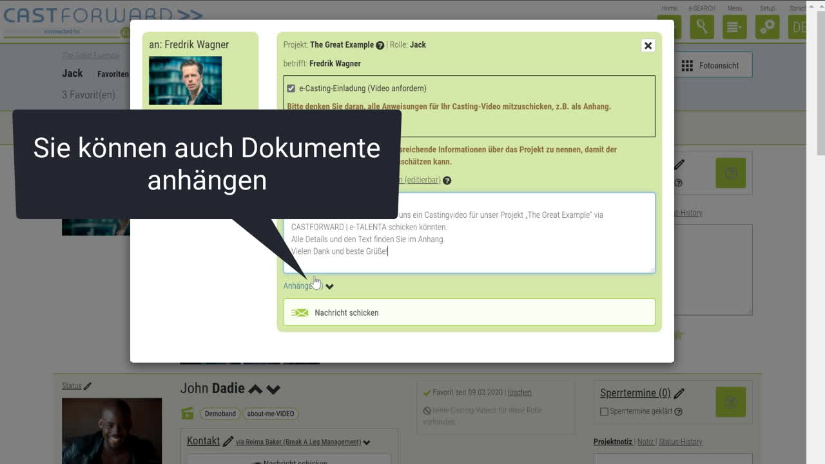The image size is (825, 464).
Task: Open John Dadie's about-me-VIDEO
Action: tap(271, 414)
